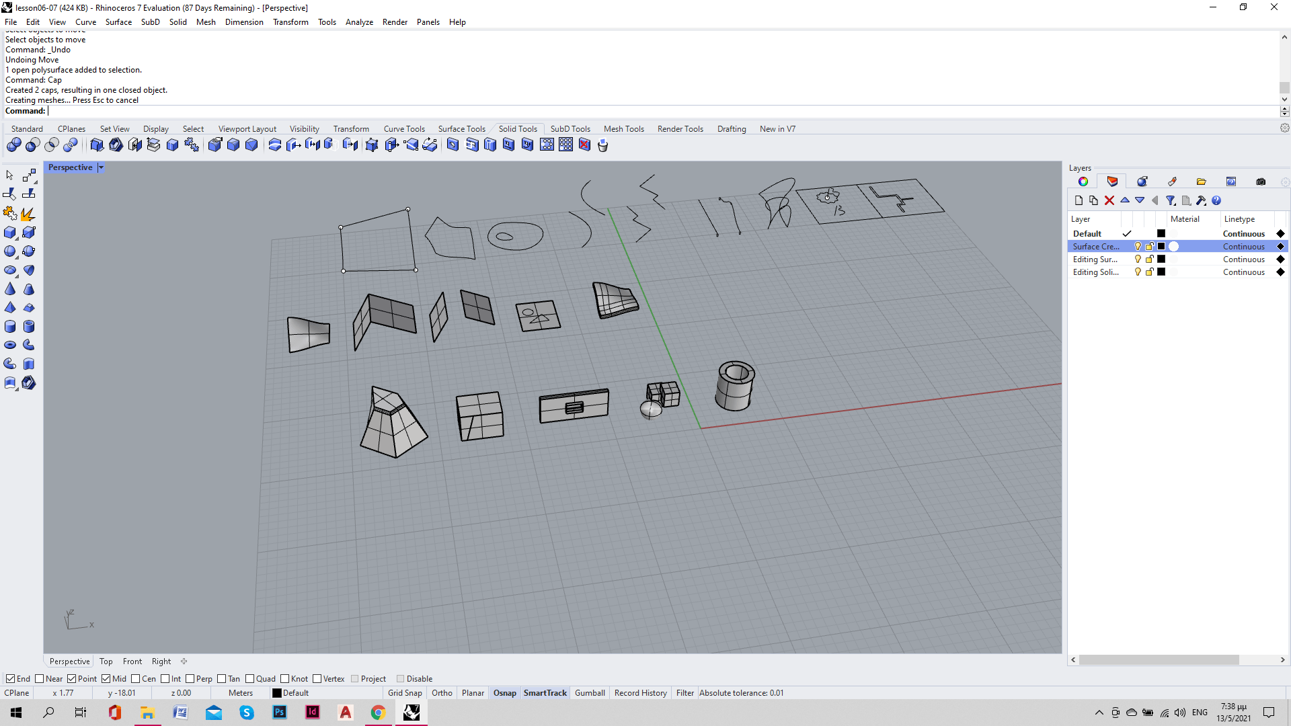Open linetype Continuous for Editing Soli... layer
1291x726 pixels.
(x=1243, y=272)
